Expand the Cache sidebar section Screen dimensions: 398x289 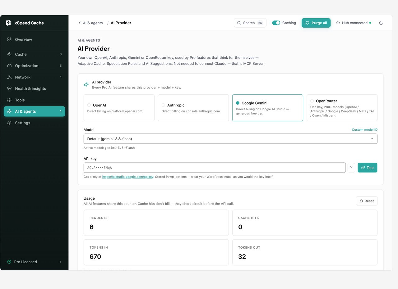34,54
